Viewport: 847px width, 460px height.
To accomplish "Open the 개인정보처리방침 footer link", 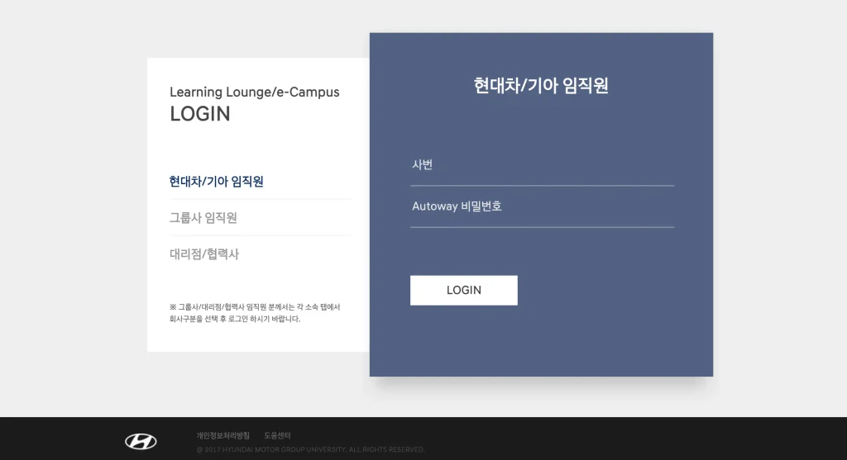I will click(x=223, y=435).
